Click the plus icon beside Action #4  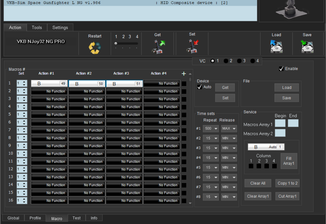click(x=184, y=74)
